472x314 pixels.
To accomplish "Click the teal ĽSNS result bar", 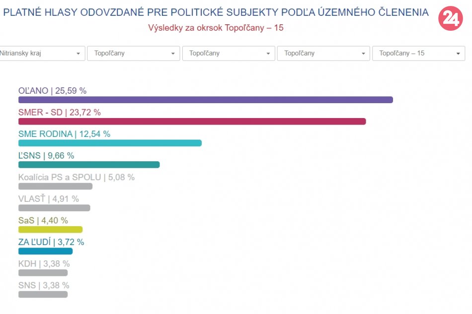I will (x=89, y=165).
